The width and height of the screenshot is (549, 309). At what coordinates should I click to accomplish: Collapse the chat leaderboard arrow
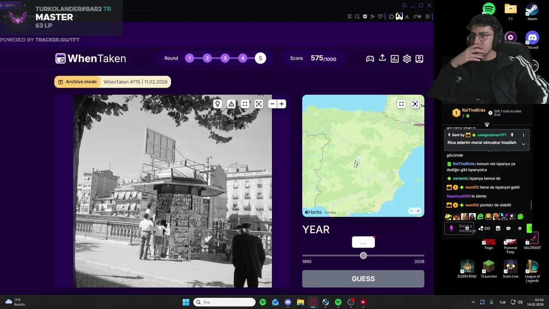487,124
